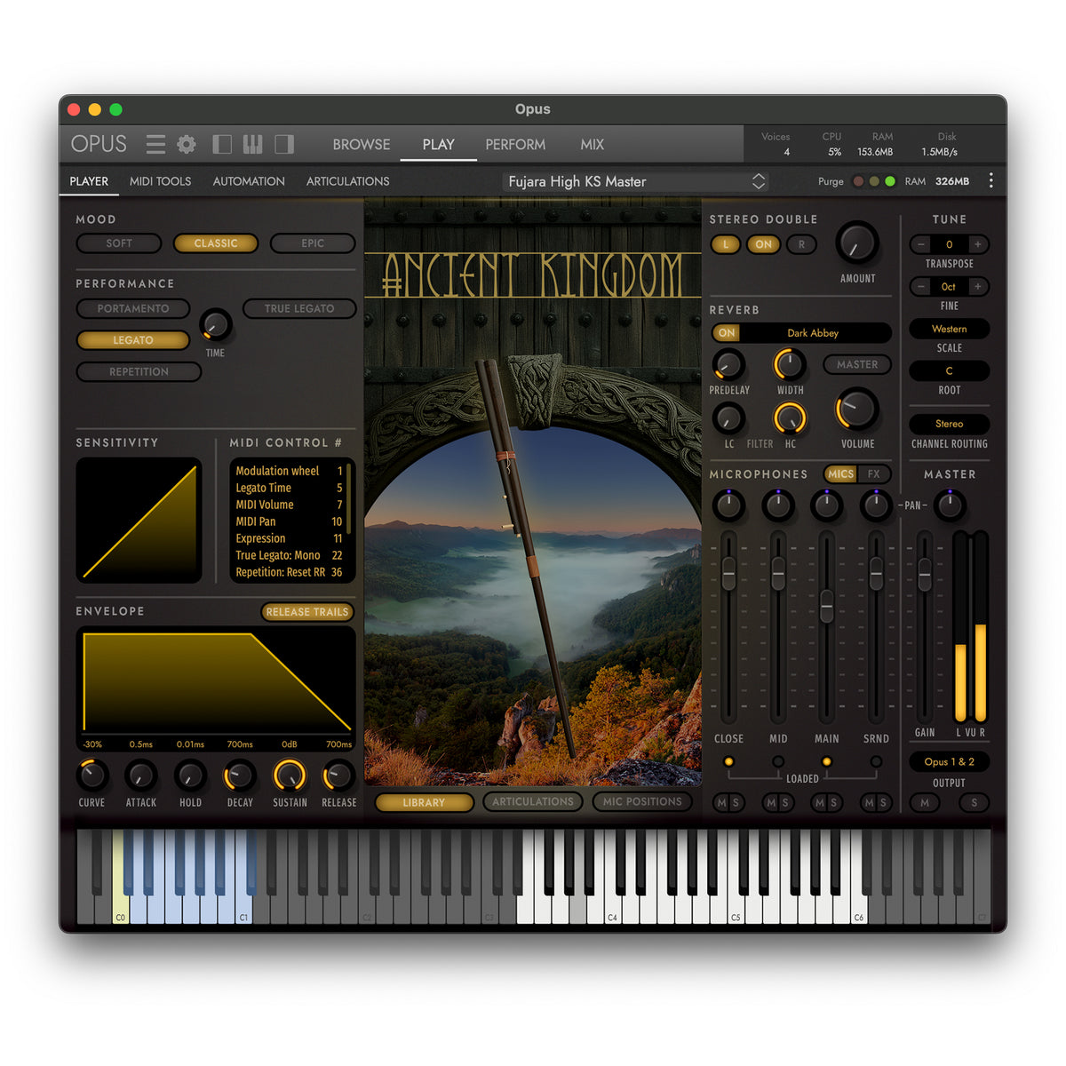The width and height of the screenshot is (1066, 1066).
Task: Click the Reverb VOLUME knob
Action: (x=857, y=410)
